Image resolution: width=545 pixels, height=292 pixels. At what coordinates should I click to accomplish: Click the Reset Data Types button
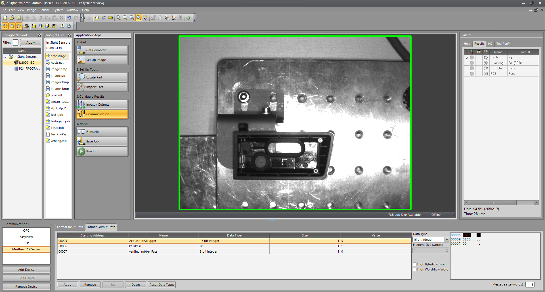click(162, 285)
